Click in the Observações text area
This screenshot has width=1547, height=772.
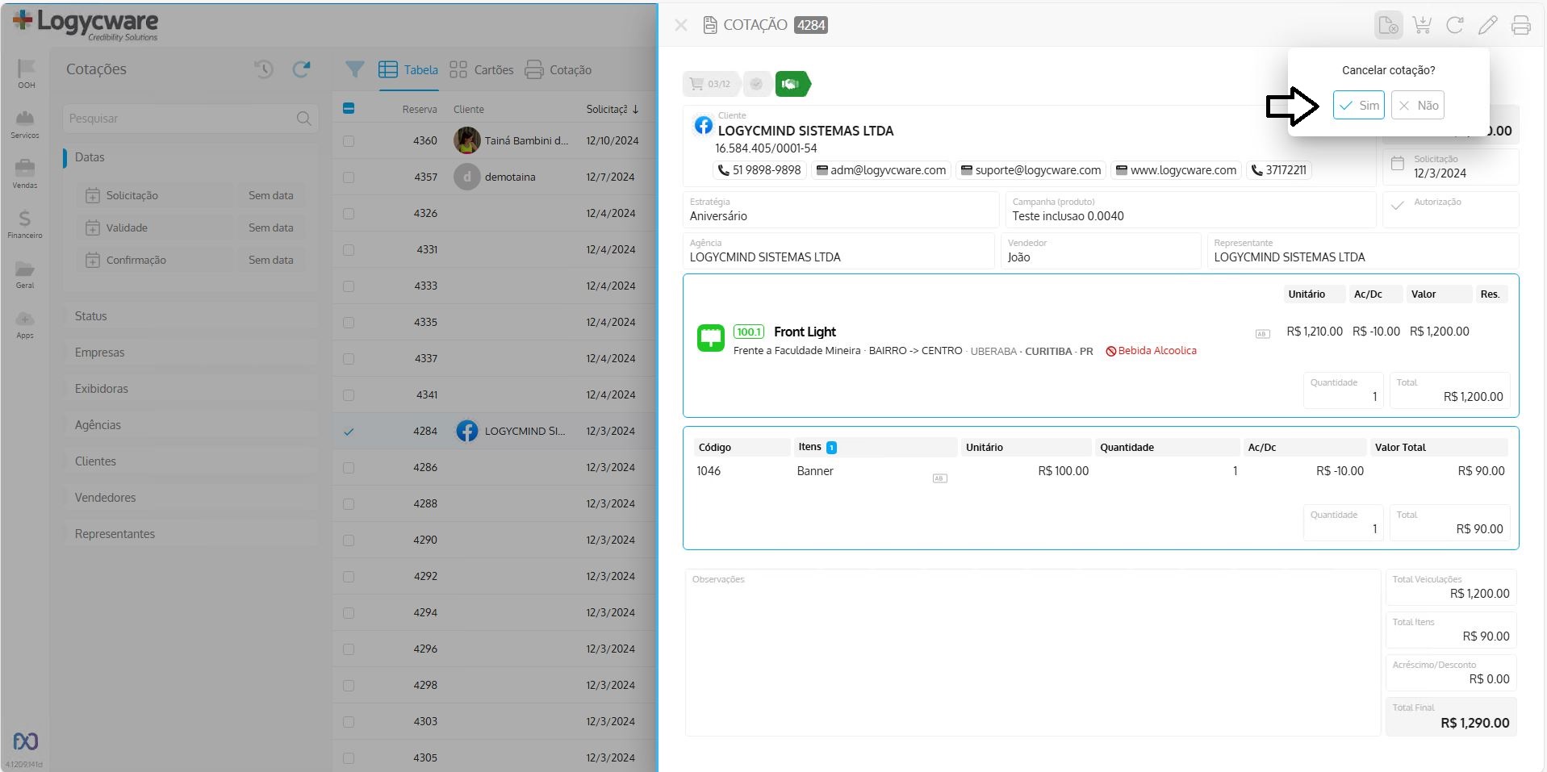[x=1033, y=653]
